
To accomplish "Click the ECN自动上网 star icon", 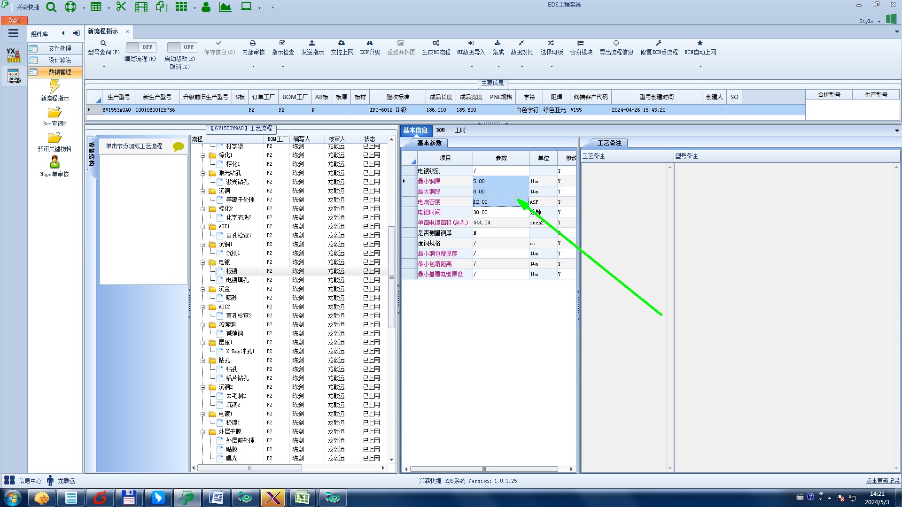I will point(700,43).
